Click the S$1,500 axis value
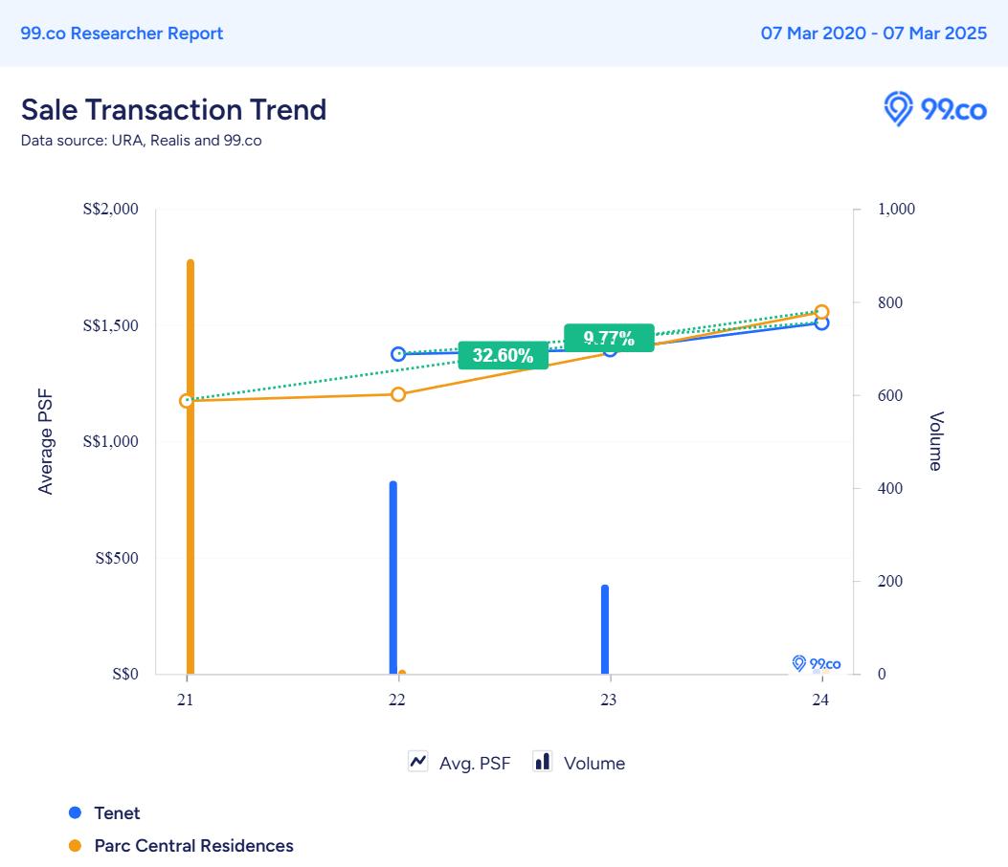 [111, 325]
